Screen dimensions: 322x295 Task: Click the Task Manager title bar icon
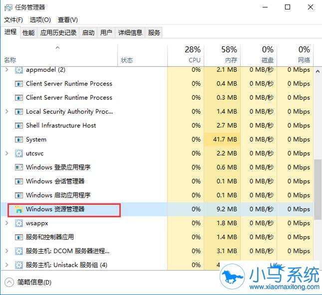click(x=8, y=7)
